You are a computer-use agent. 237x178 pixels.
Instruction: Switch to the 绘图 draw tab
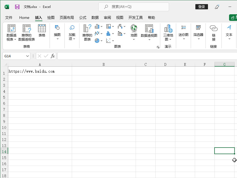tap(51, 18)
